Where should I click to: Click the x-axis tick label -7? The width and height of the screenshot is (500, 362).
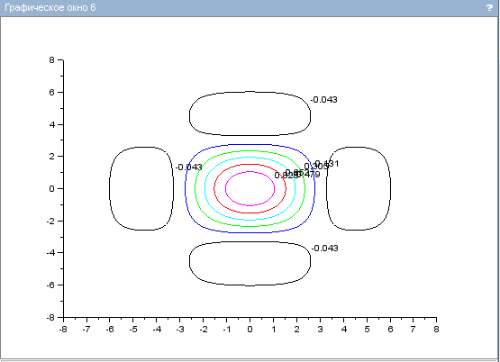pyautogui.click(x=86, y=330)
